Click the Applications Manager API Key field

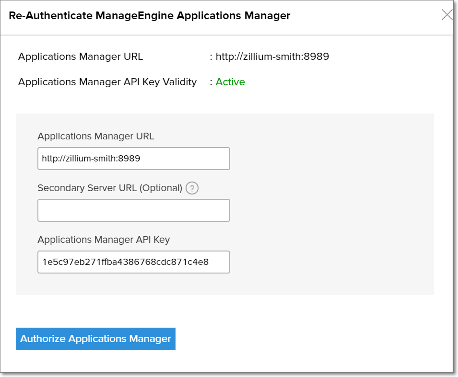point(134,262)
